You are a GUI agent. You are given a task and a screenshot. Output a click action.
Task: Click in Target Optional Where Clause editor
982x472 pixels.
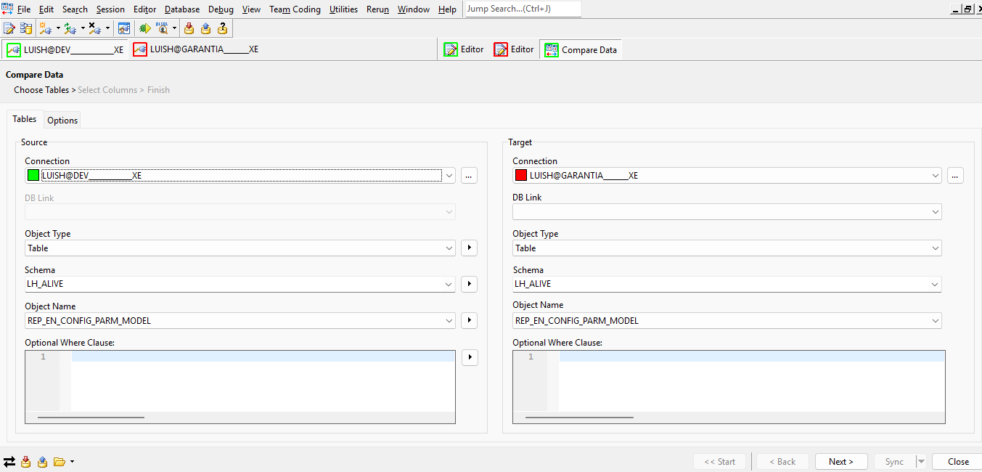(729, 386)
